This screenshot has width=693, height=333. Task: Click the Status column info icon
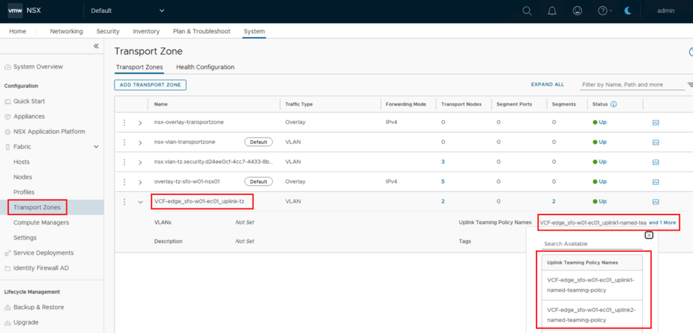pyautogui.click(x=613, y=104)
